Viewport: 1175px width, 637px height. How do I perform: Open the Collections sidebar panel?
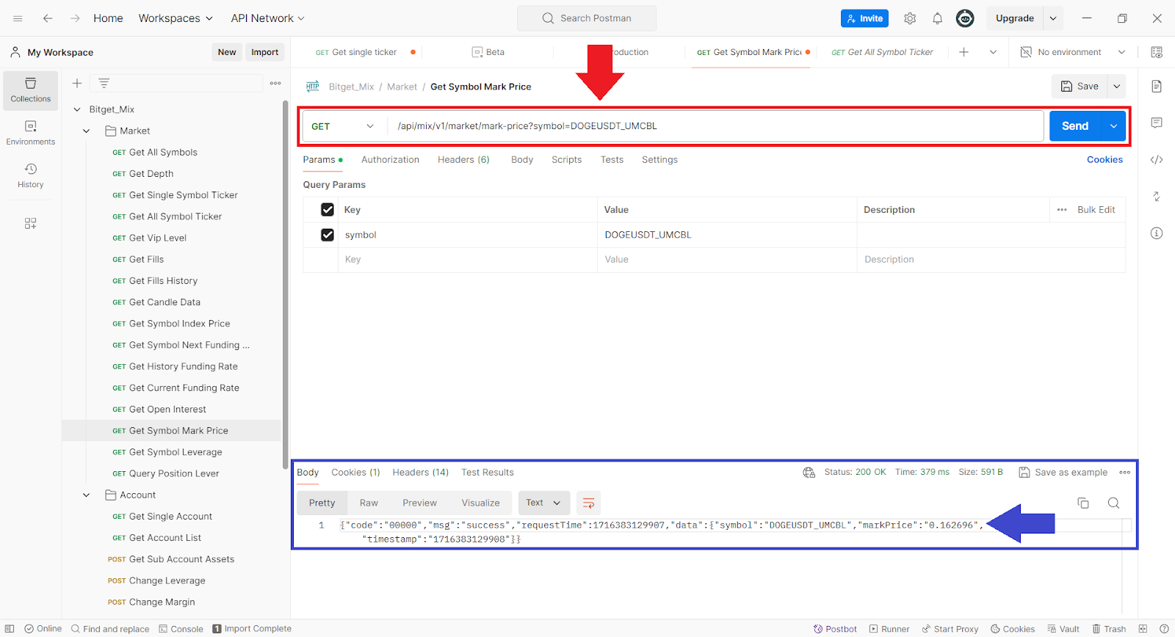31,90
